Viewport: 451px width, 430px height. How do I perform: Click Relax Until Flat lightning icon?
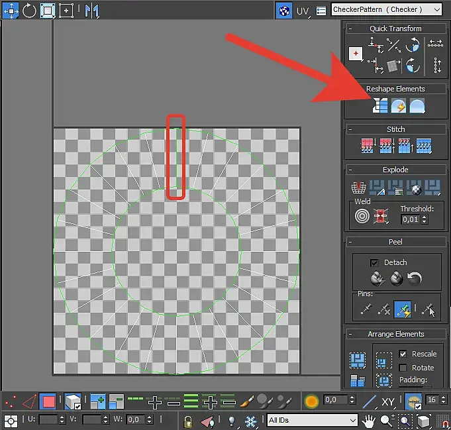(399, 106)
